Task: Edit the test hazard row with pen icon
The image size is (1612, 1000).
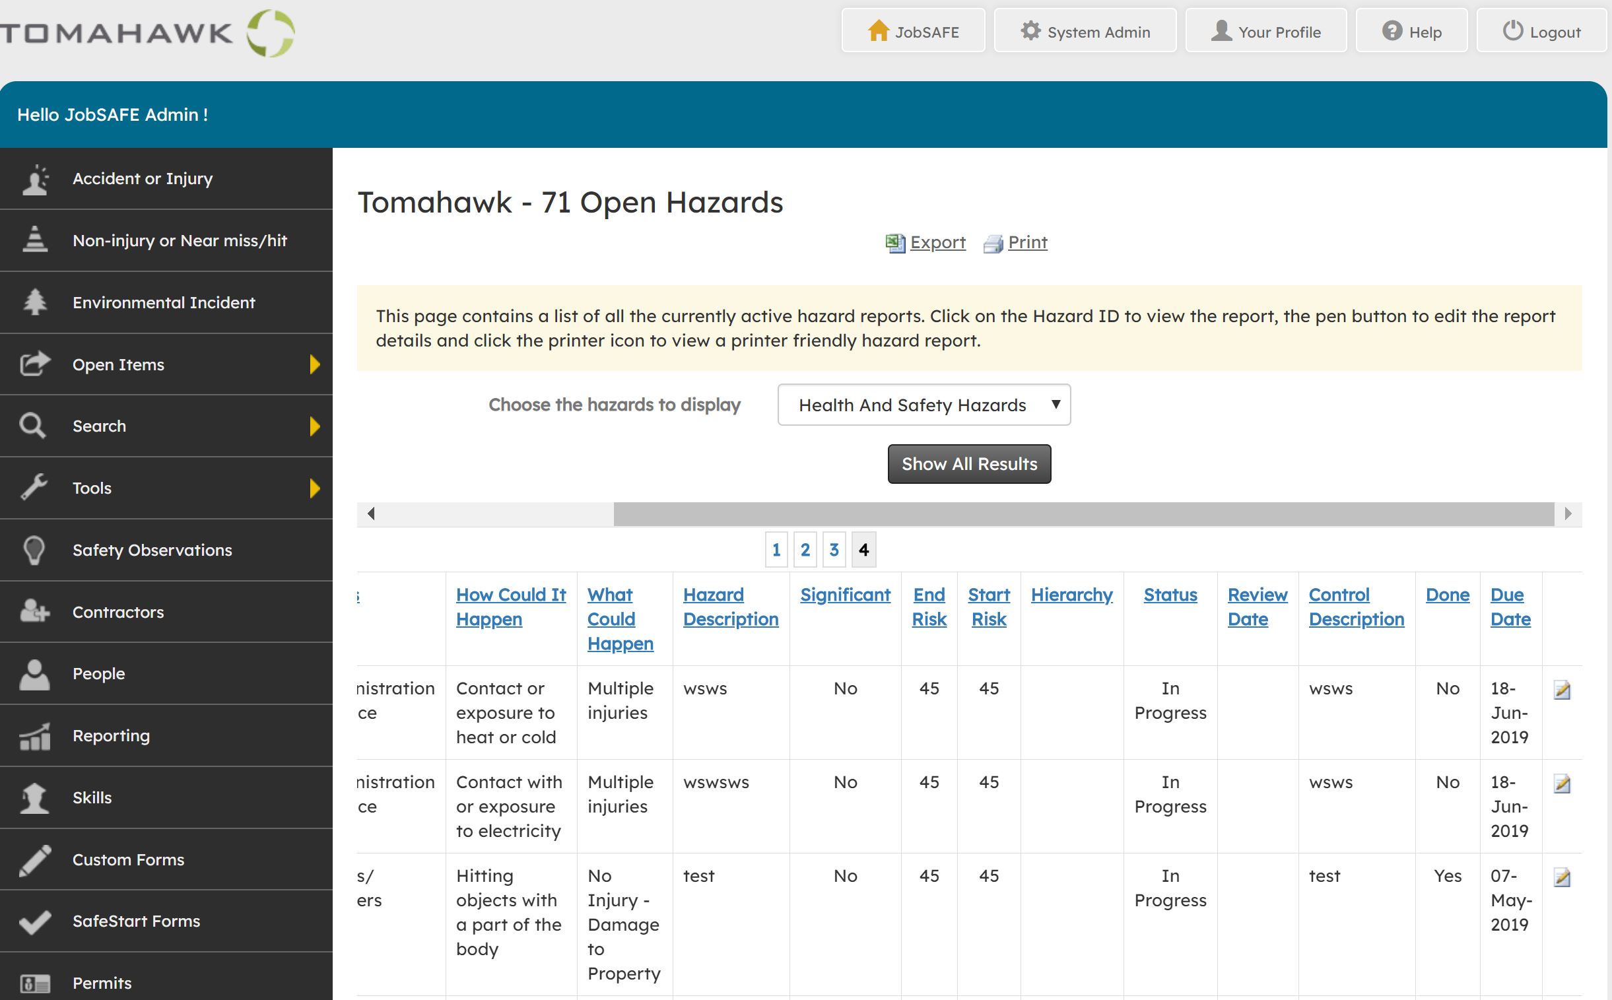Action: pos(1562,878)
